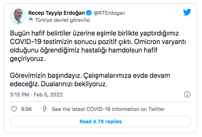202x137 pixels.
Task: Open Erdoğan's profile picture
Action: pos(18,16)
